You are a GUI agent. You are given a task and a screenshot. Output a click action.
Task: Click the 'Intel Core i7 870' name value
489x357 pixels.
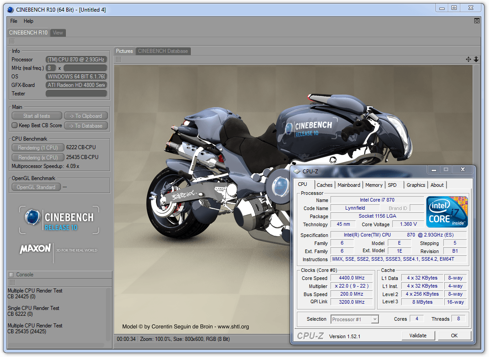click(x=377, y=200)
